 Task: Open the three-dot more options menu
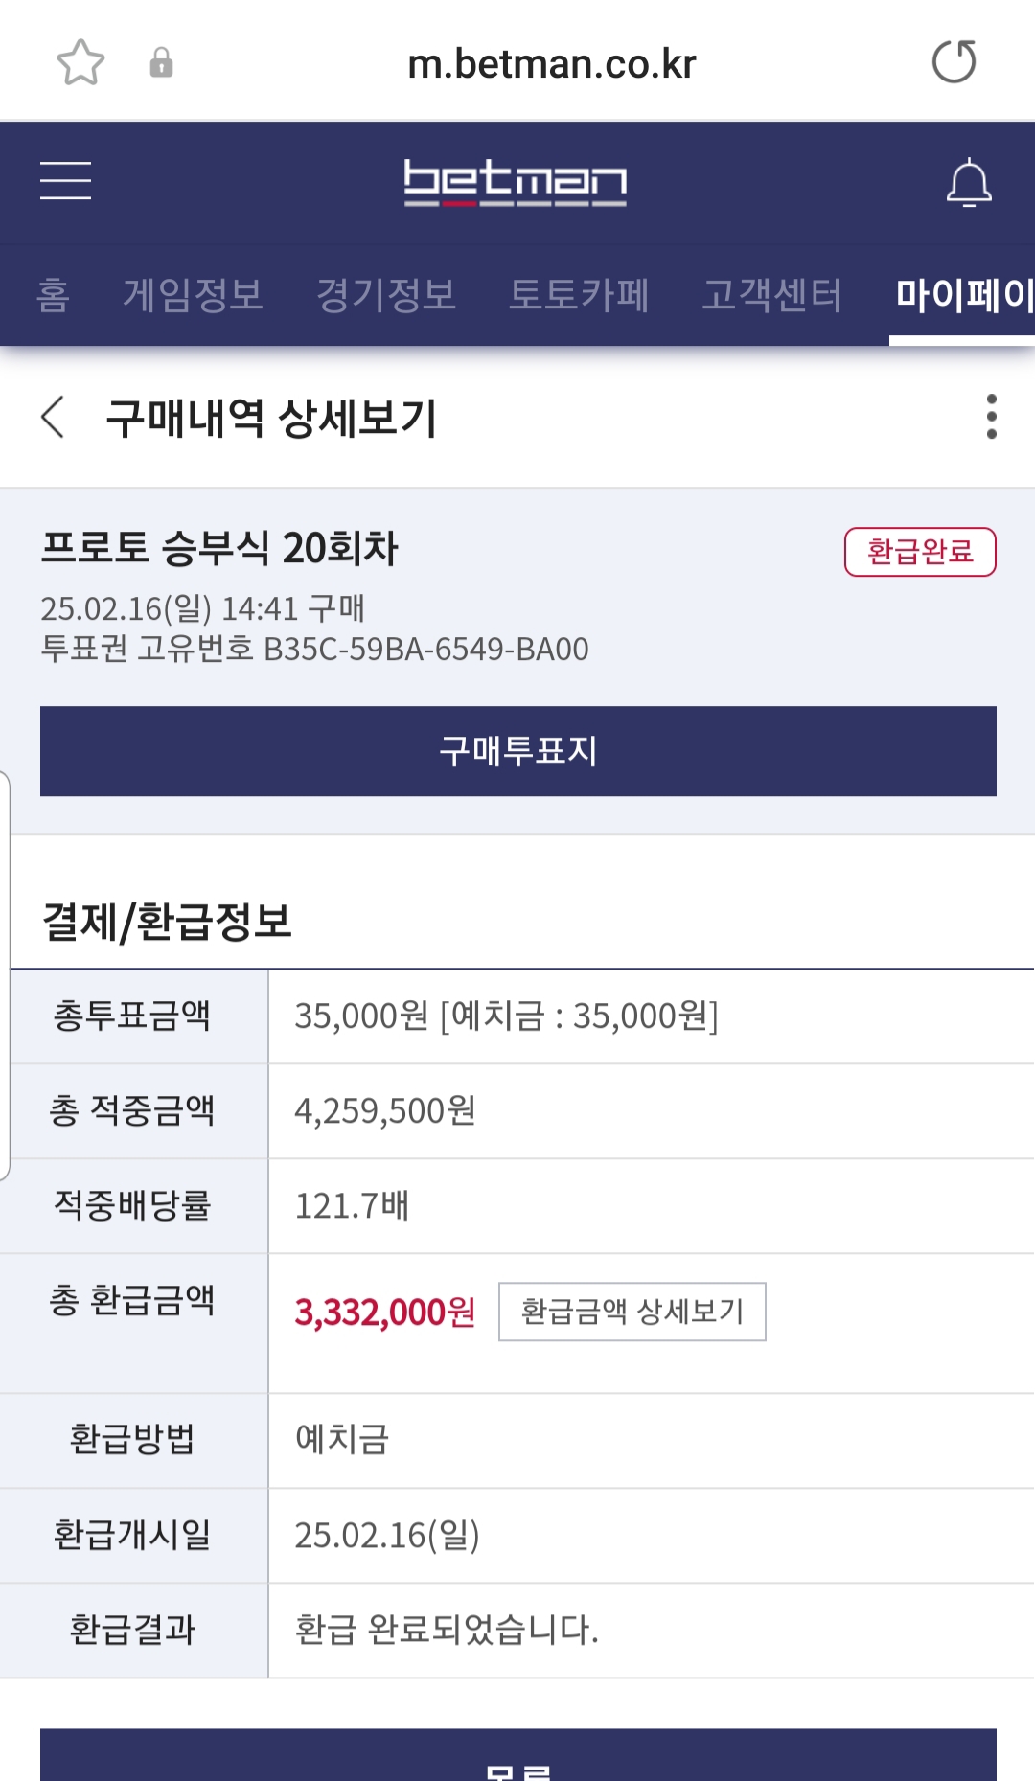991,417
